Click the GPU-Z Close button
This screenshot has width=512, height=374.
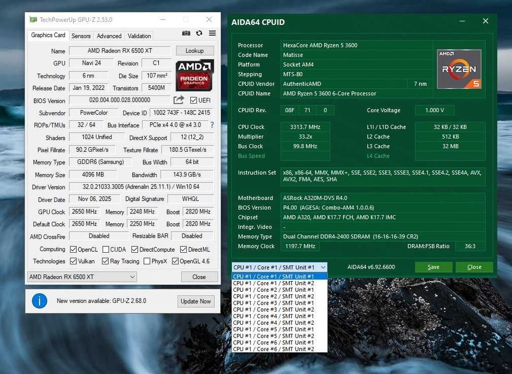click(x=199, y=277)
